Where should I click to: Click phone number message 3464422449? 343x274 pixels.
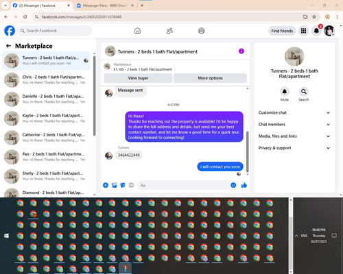click(x=129, y=155)
